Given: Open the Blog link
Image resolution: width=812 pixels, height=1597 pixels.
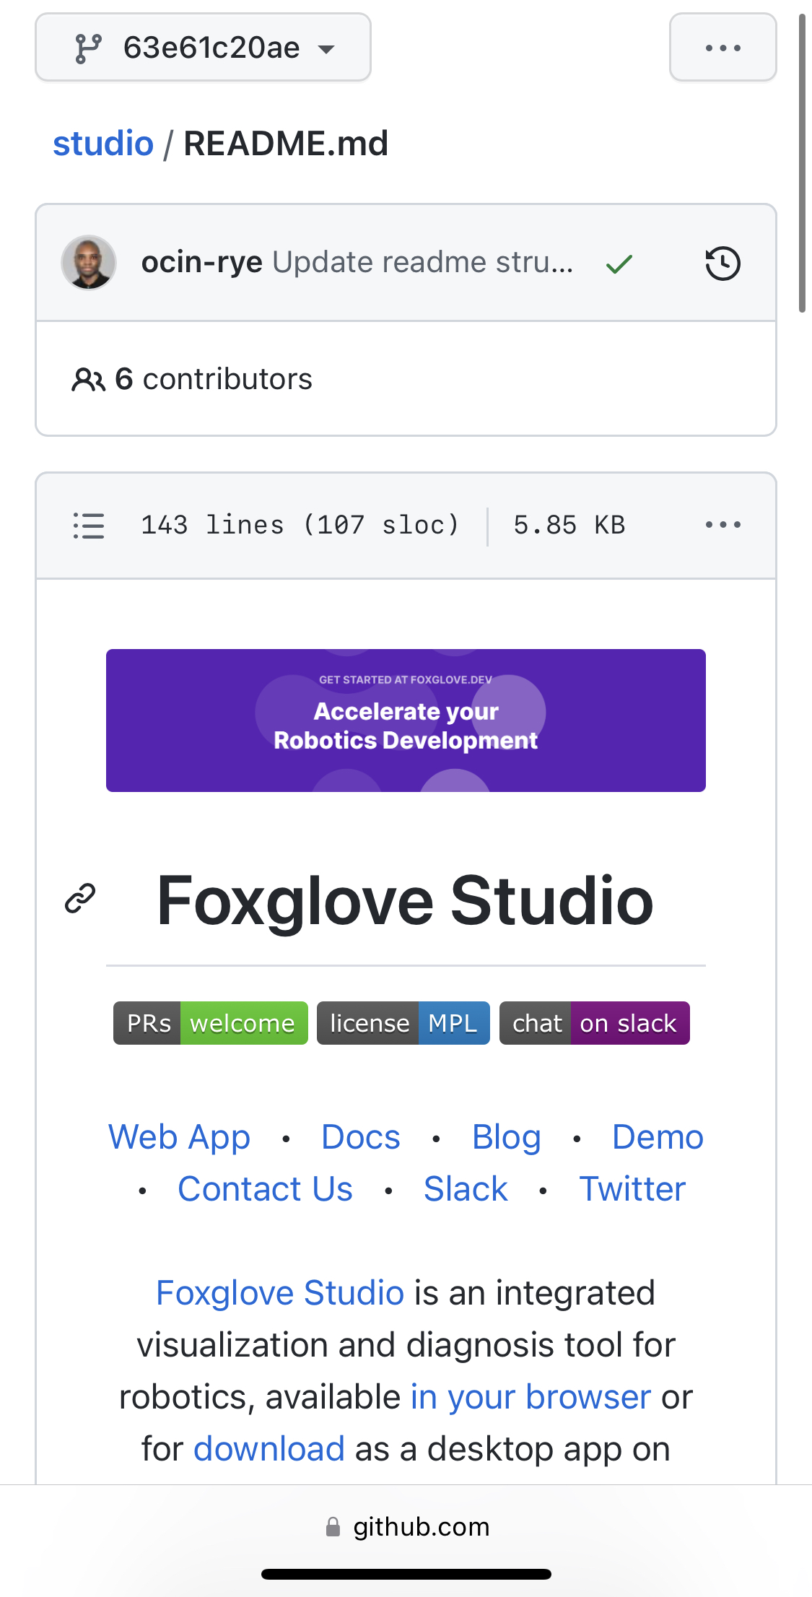Looking at the screenshot, I should (x=507, y=1137).
